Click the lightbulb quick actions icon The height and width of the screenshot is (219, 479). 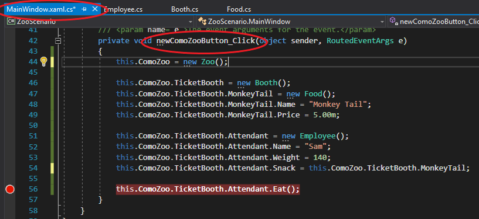click(x=44, y=62)
